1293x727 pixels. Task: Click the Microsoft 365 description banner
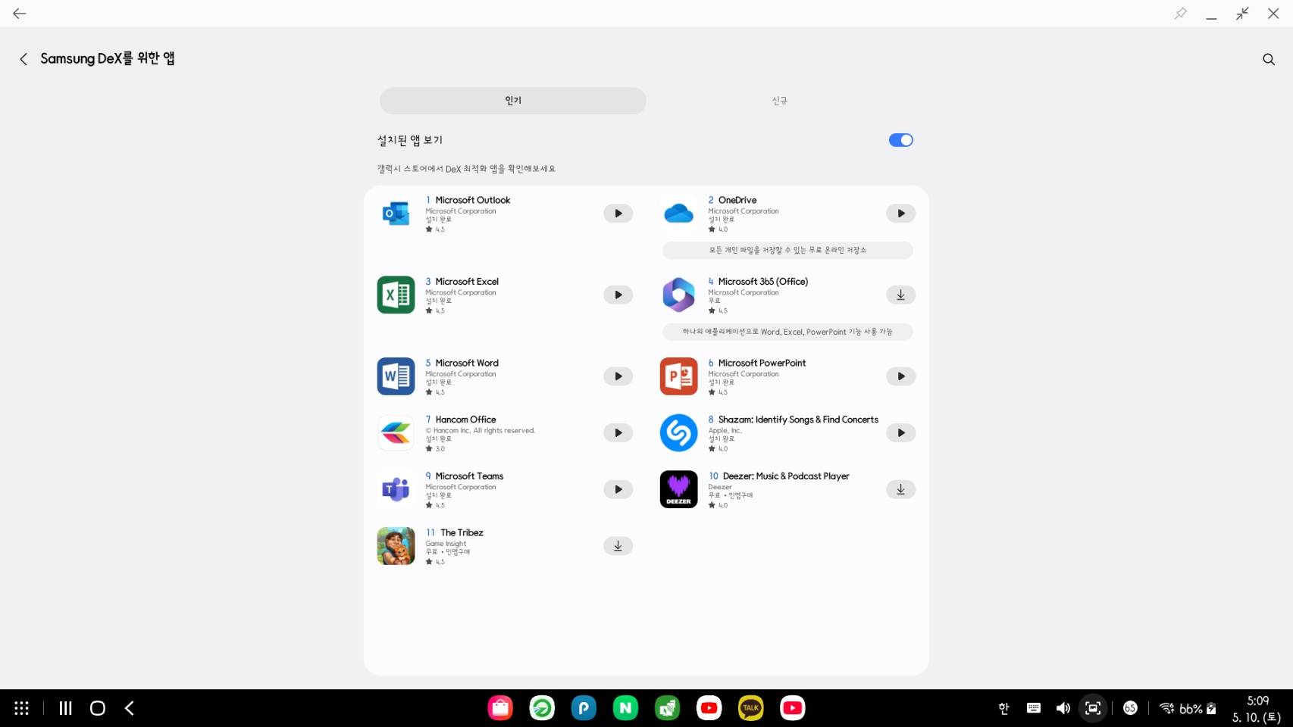pyautogui.click(x=787, y=332)
